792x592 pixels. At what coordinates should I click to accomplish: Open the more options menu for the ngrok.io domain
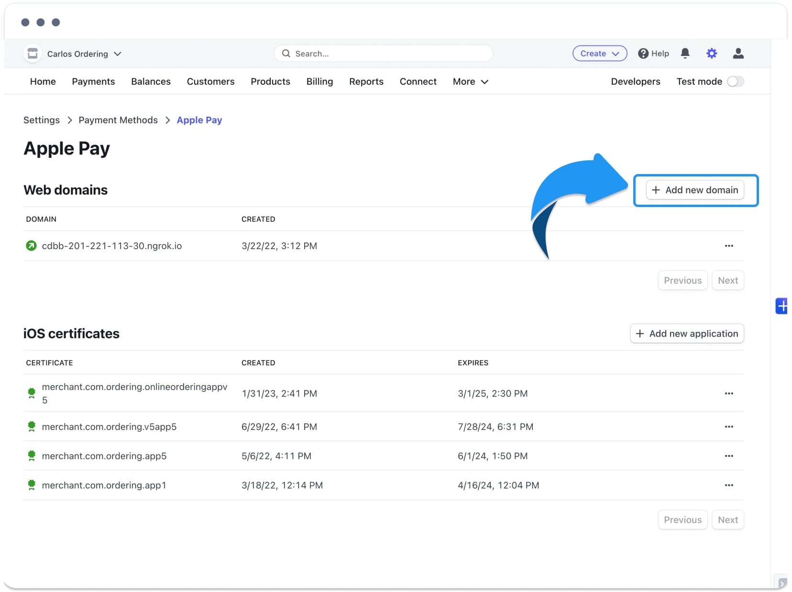pos(729,246)
